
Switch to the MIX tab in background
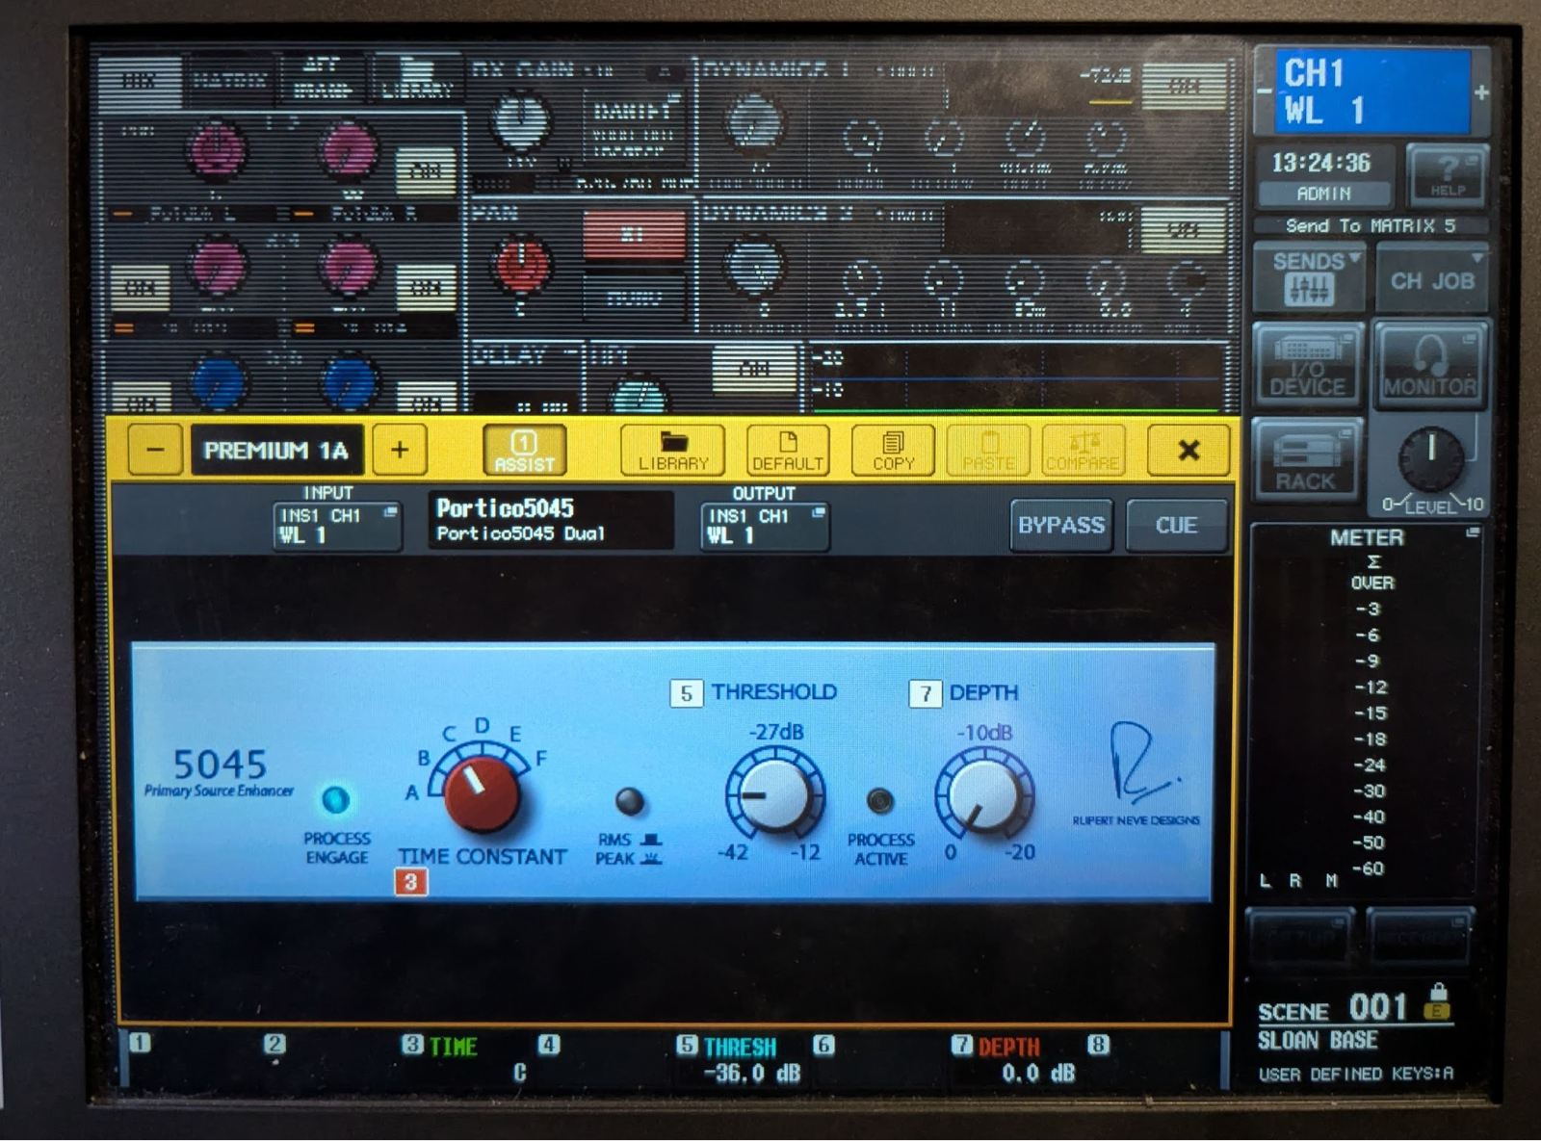(140, 80)
